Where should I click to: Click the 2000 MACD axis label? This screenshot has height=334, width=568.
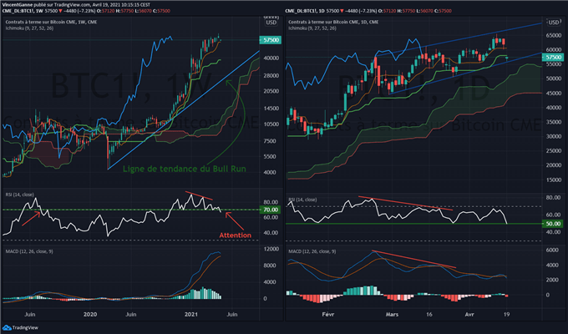pos(552,280)
